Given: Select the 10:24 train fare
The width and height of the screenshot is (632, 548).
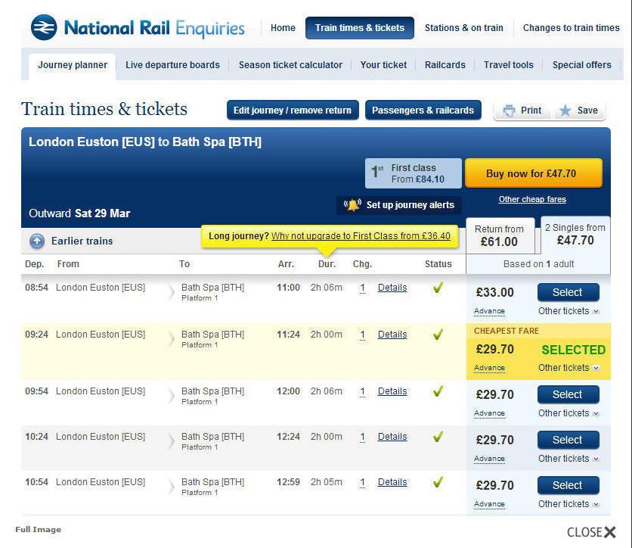Looking at the screenshot, I should pyautogui.click(x=568, y=440).
